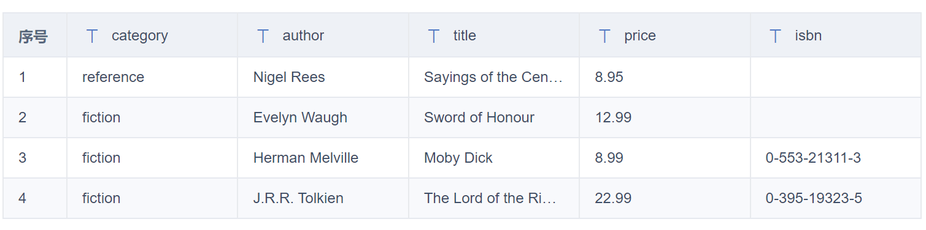Click the Sword of Honour title cell
The width and height of the screenshot is (926, 230).
coord(494,117)
